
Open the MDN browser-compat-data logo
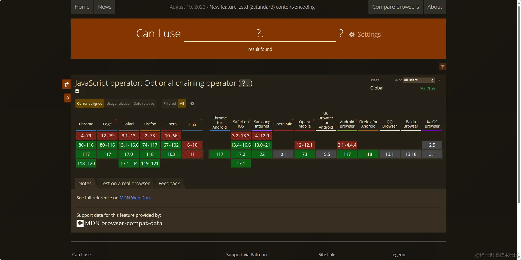[119, 223]
